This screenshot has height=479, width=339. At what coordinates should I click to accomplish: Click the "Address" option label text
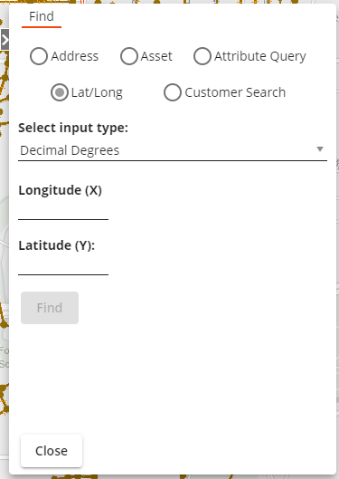point(75,56)
